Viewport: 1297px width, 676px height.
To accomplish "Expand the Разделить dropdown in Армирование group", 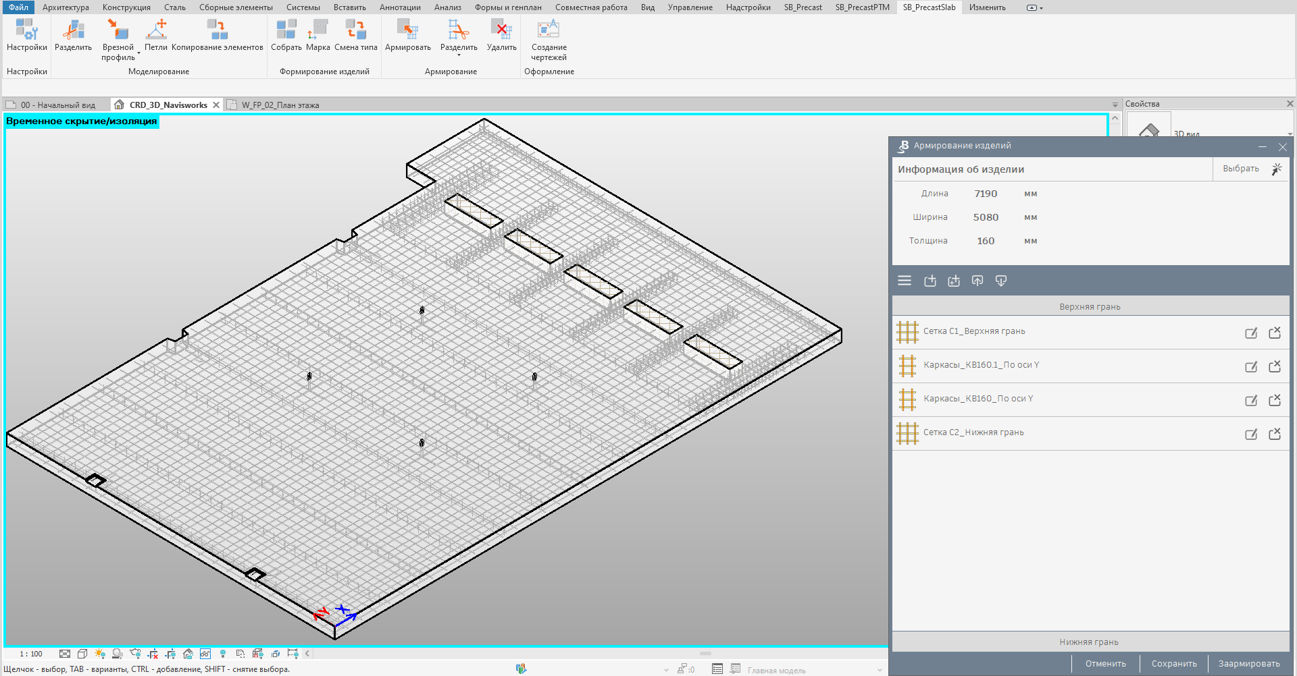I will (x=459, y=54).
